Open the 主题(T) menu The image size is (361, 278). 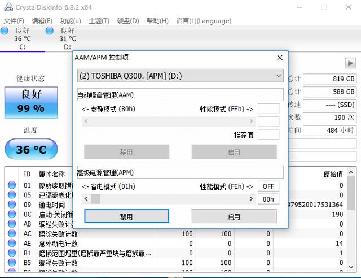point(99,21)
